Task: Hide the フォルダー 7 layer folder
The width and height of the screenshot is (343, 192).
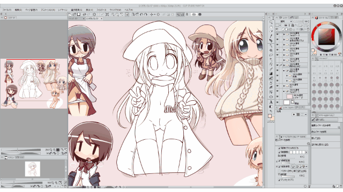Action: 277,34
